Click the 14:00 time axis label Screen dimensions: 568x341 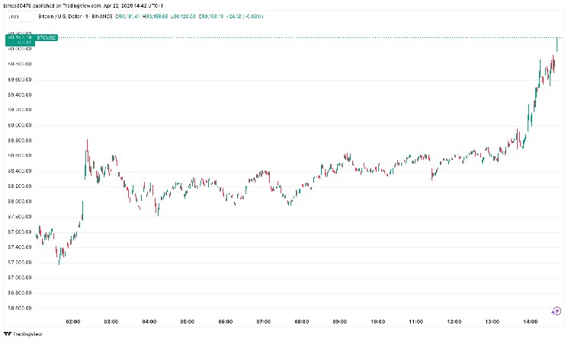(530, 322)
